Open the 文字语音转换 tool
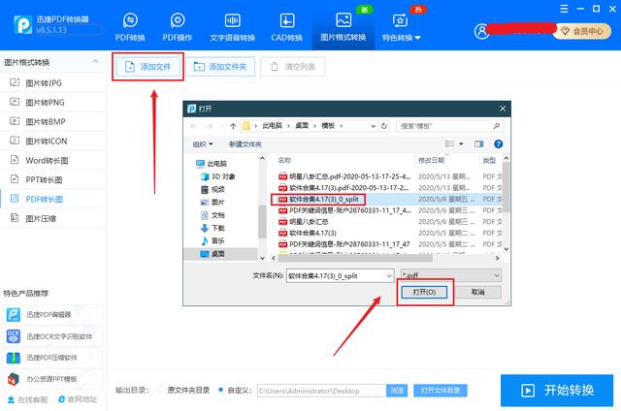Screen dimensions: 621x411 click(232, 27)
